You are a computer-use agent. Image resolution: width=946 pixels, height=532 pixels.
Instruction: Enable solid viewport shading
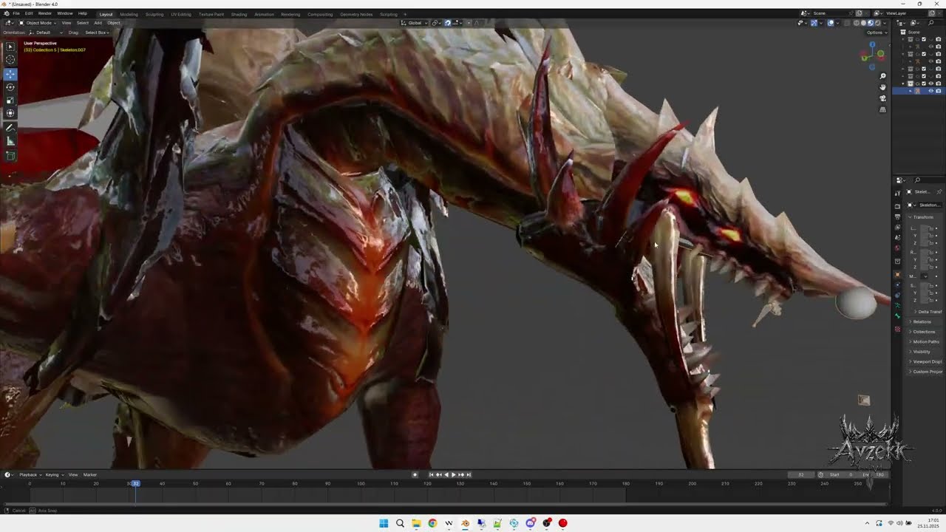pos(863,23)
